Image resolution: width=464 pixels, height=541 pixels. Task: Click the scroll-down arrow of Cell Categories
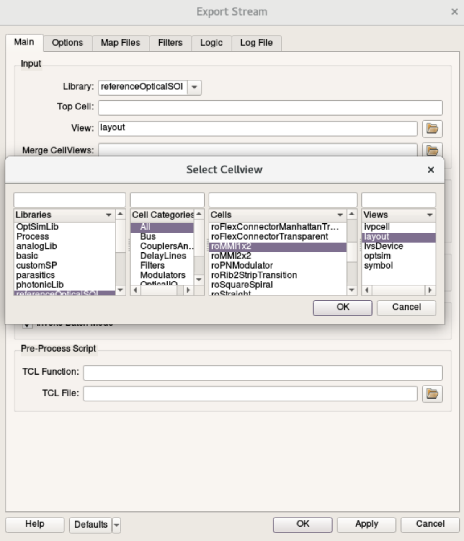(x=199, y=279)
